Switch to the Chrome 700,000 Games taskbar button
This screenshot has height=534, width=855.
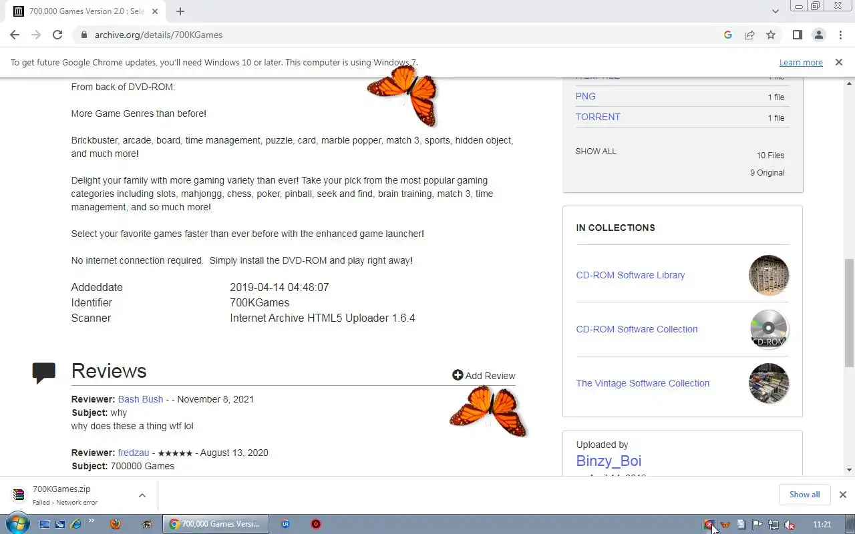216,524
